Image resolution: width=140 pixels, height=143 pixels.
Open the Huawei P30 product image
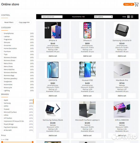tap(87, 70)
